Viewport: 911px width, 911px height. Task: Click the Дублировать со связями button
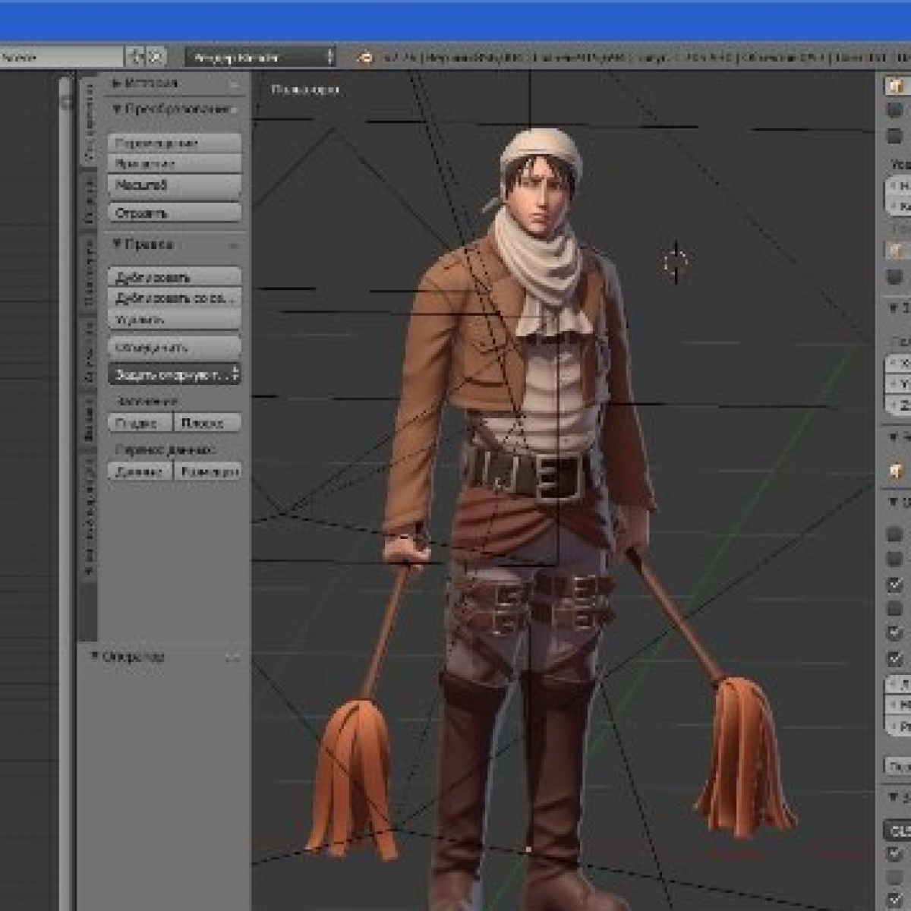tap(175, 298)
